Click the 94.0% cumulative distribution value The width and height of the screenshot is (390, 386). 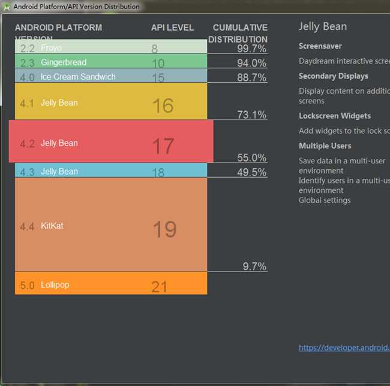click(x=252, y=63)
